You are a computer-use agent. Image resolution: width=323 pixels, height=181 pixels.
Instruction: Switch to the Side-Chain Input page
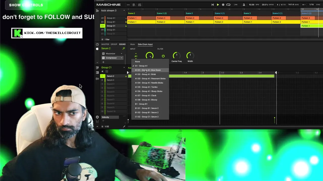(x=145, y=44)
